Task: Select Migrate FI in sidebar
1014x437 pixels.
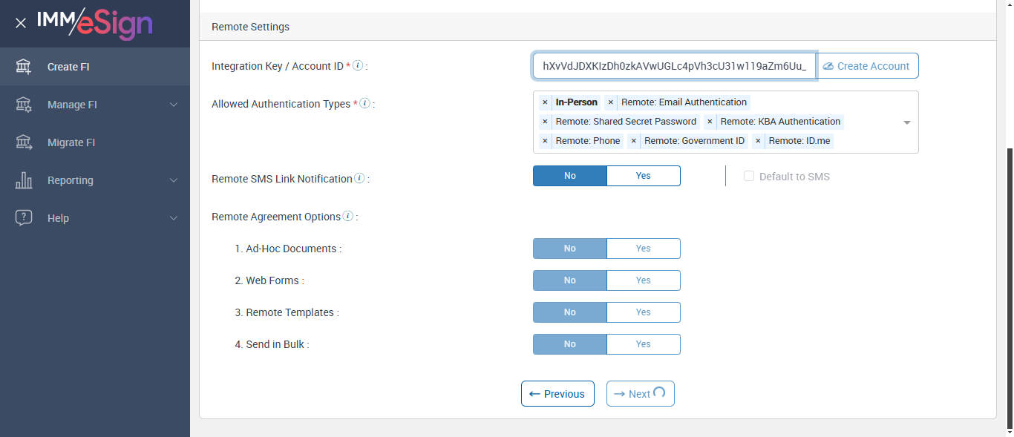Action: [x=71, y=142]
